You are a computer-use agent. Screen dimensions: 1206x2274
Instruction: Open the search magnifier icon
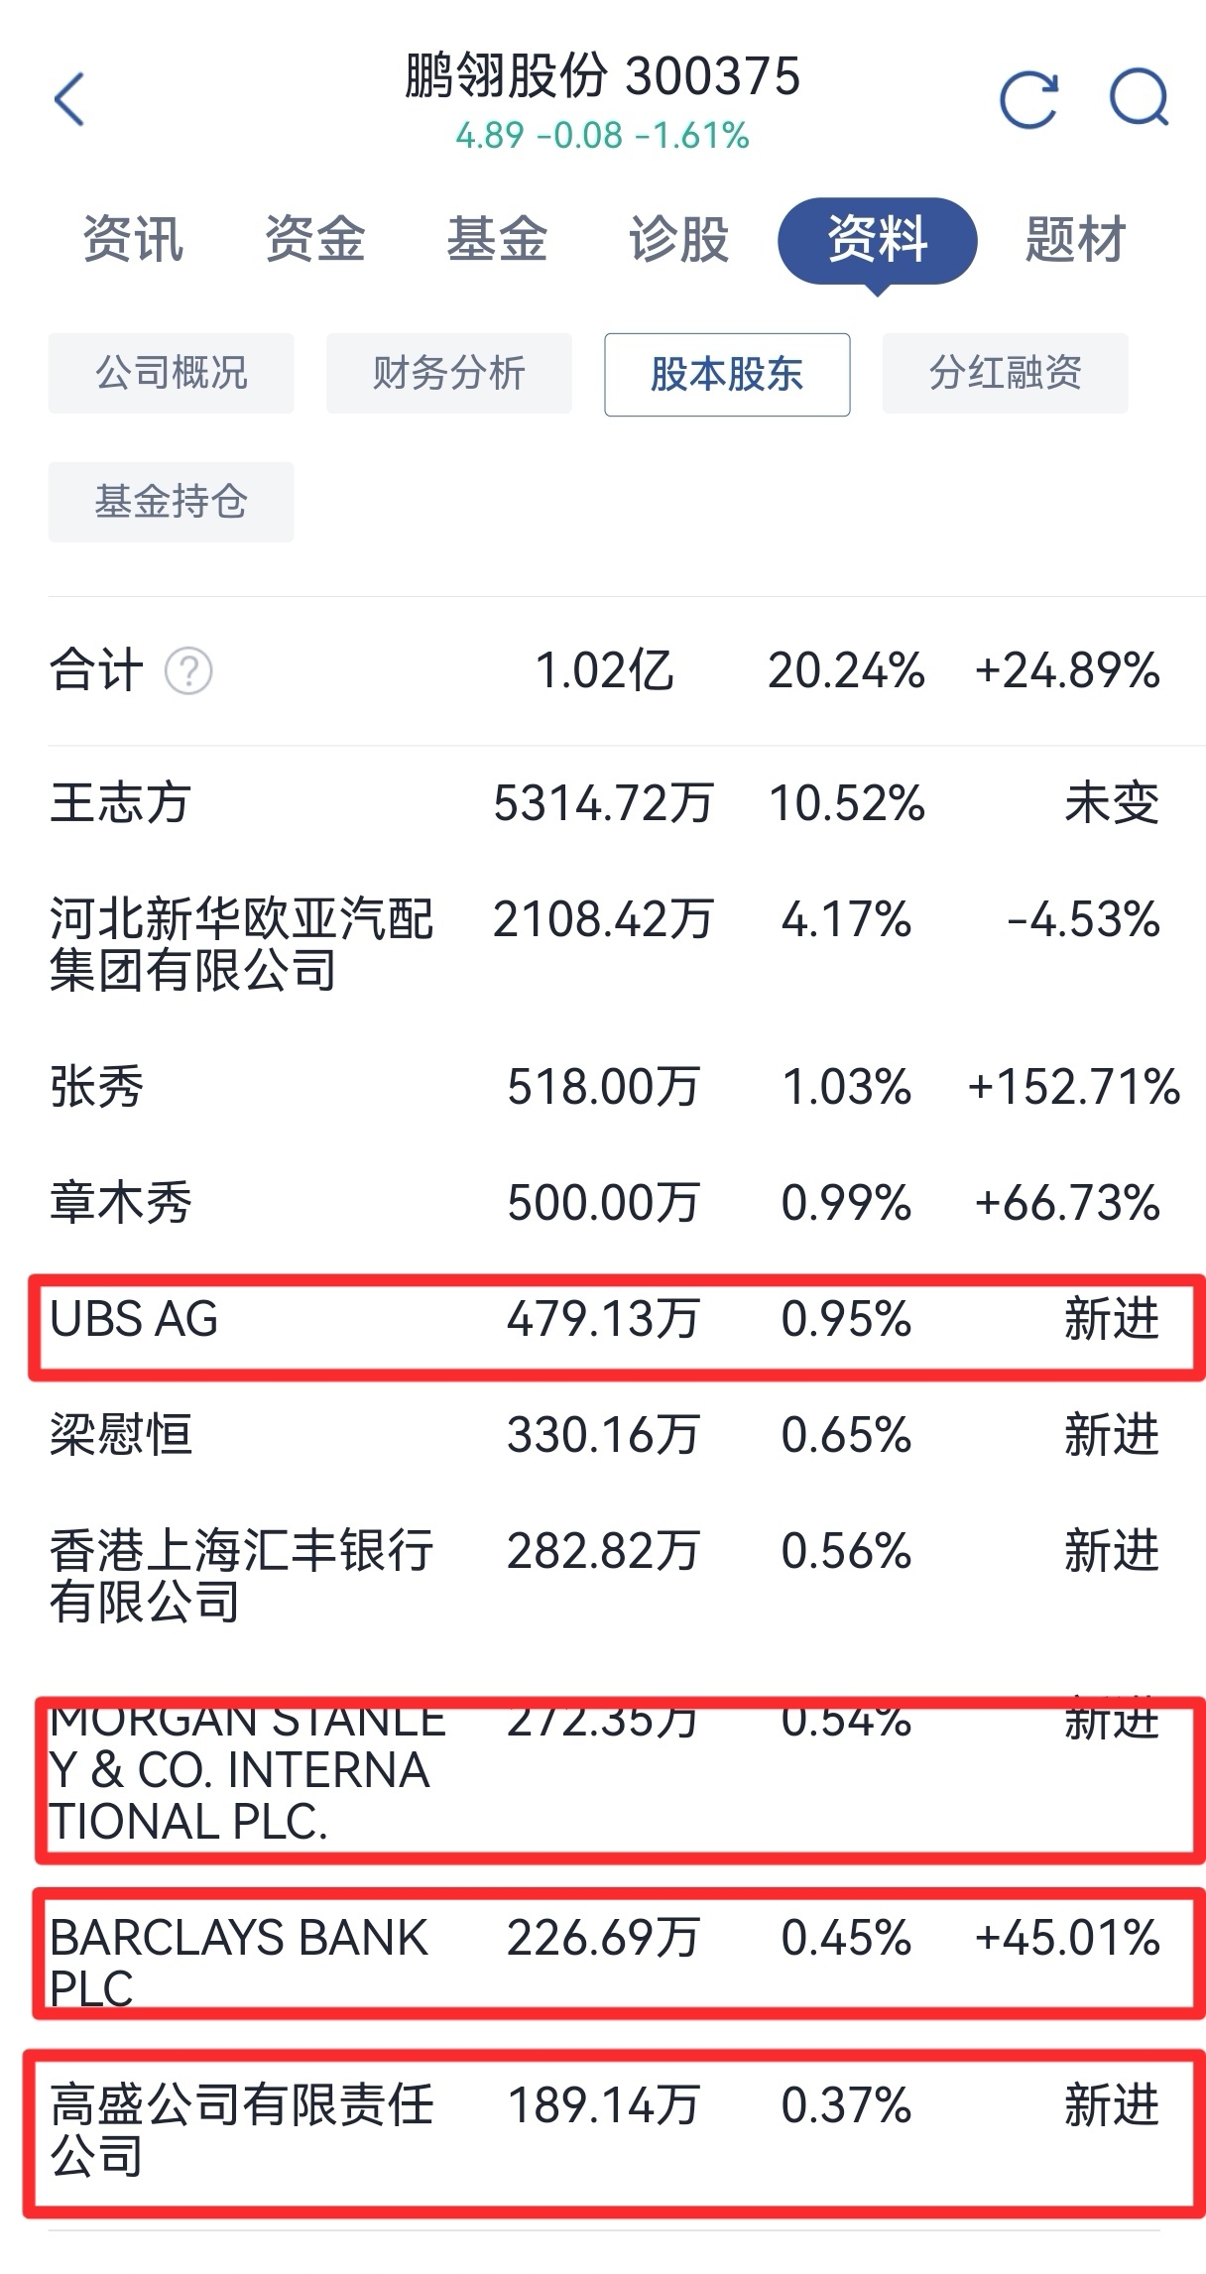tap(1139, 97)
